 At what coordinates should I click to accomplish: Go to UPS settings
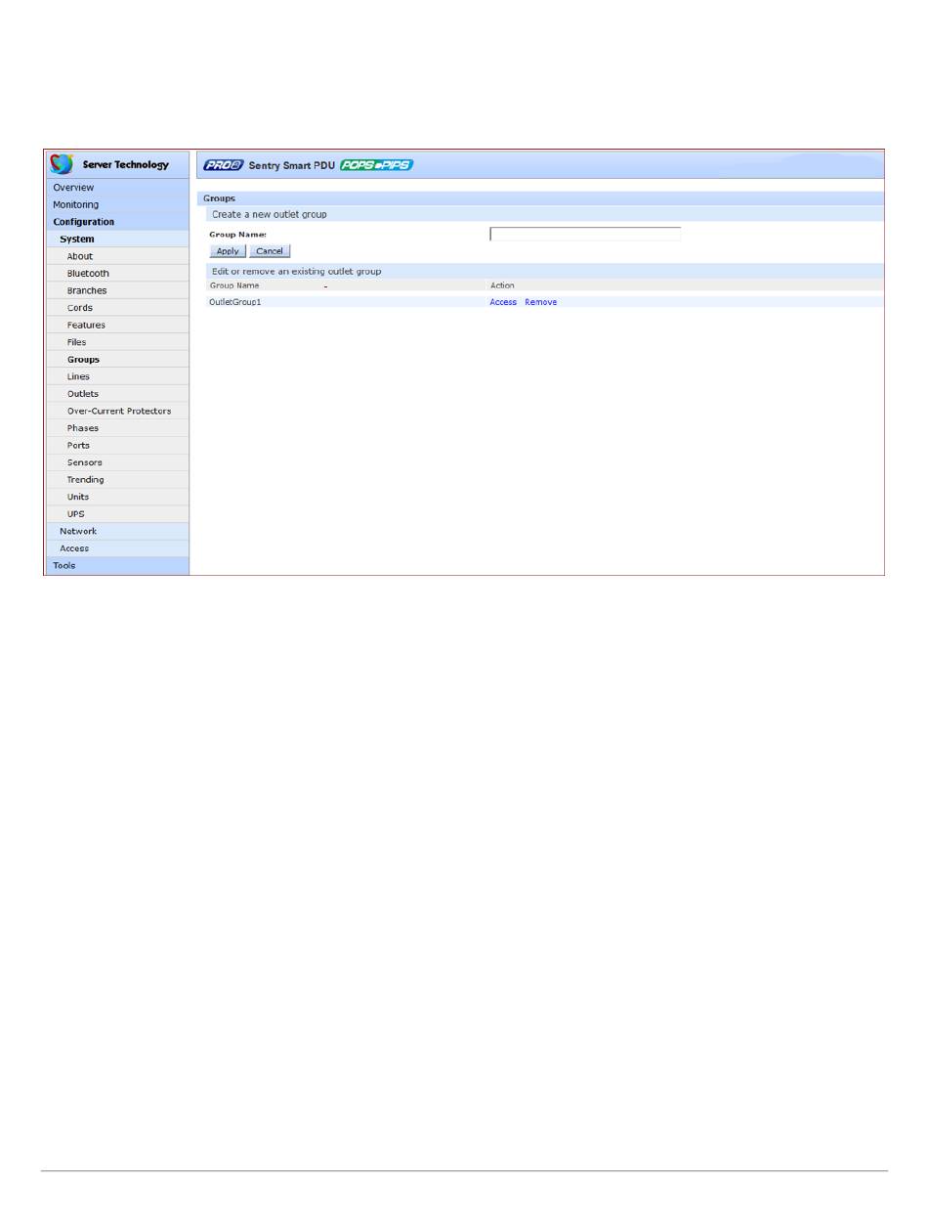117,514
